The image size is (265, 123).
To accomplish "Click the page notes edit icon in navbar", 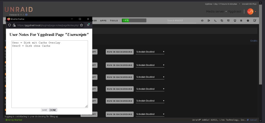I will pos(255,21).
